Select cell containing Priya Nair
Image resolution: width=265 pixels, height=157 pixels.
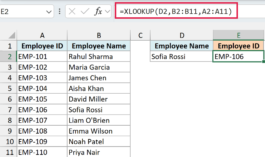click(99, 152)
